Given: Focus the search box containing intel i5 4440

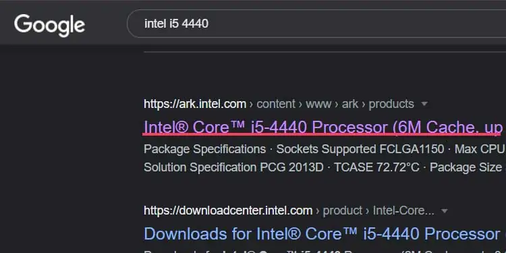Looking at the screenshot, I should click(x=316, y=24).
